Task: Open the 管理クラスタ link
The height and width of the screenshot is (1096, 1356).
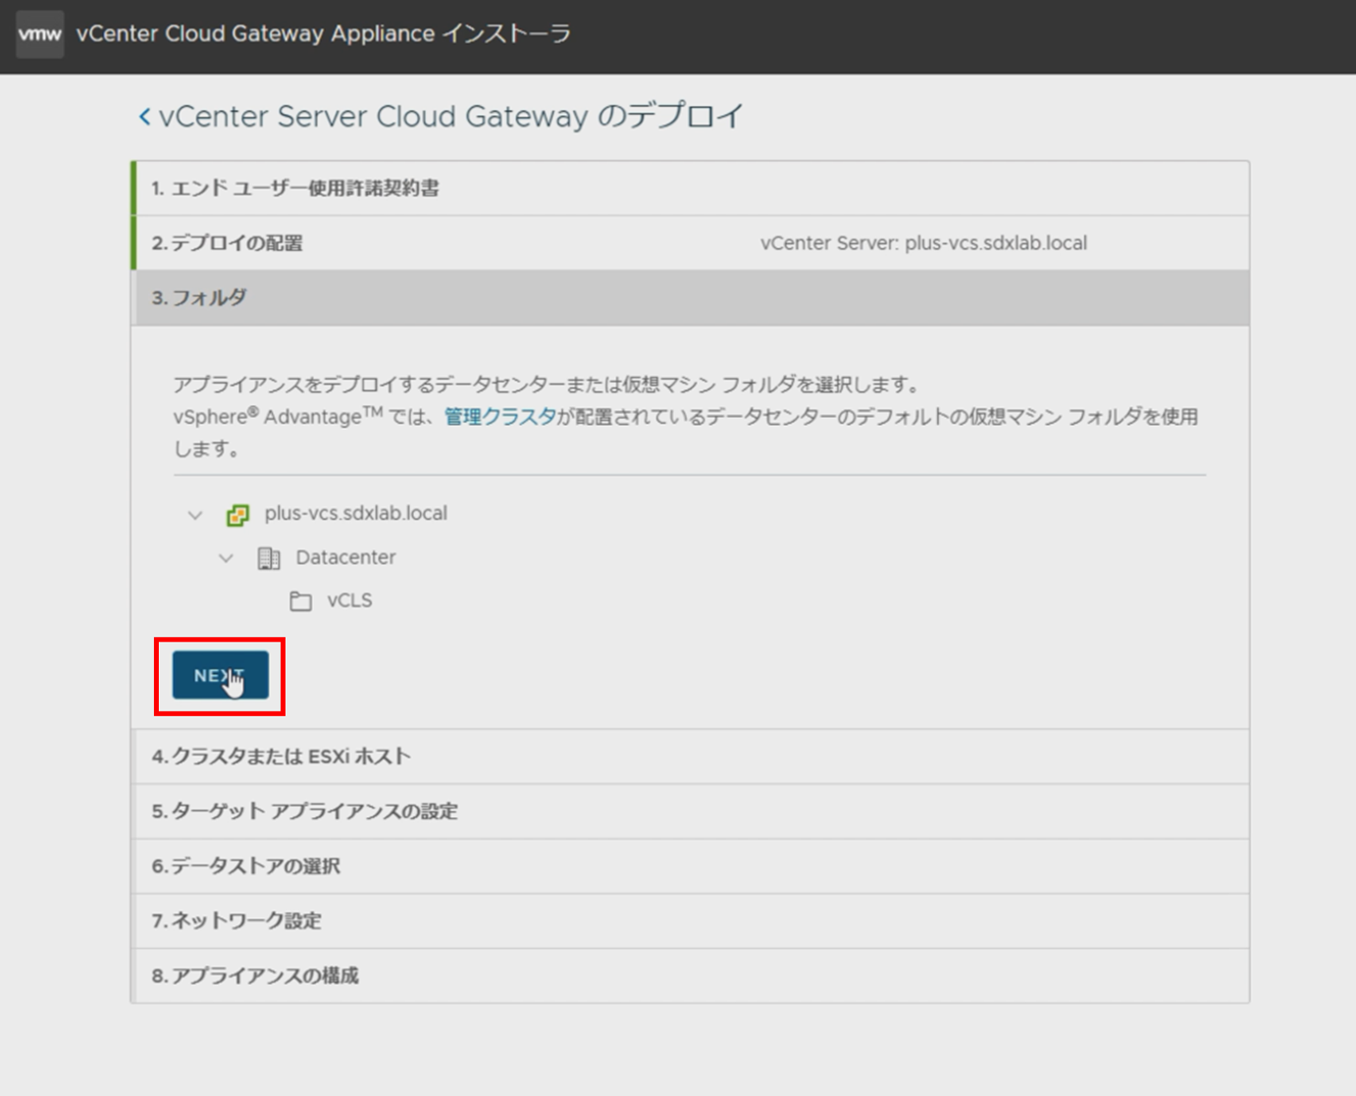Action: tap(500, 416)
